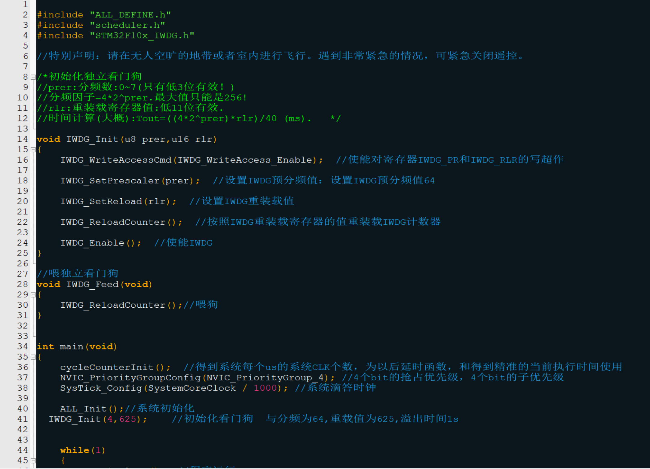The image size is (650, 469).
Task: Click the IWDG_SetPrescaler(prer) call
Action: click(110, 181)
